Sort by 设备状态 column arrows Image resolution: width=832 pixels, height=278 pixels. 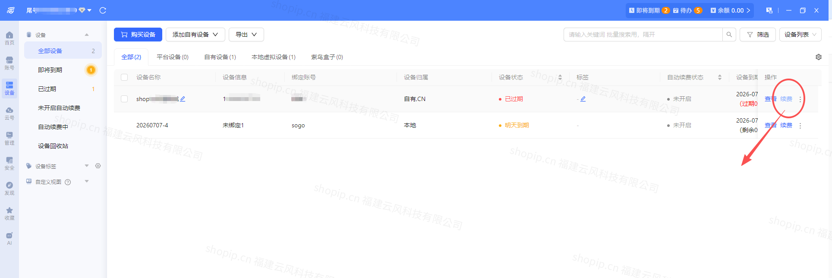coord(560,77)
